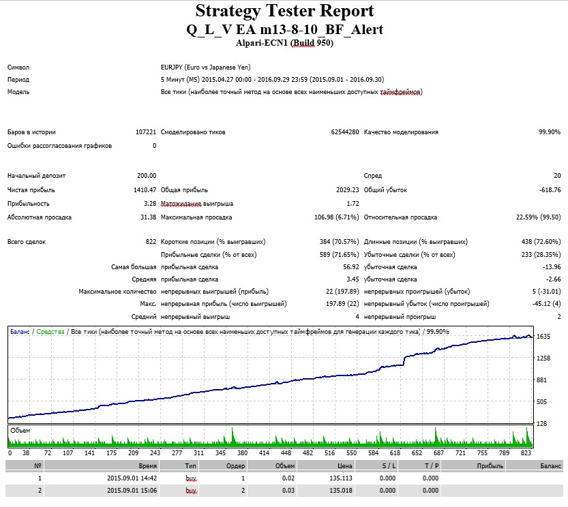Click the balance curve's sharp jump on the graph
Viewport: 568px width, 507px height.
[404, 360]
